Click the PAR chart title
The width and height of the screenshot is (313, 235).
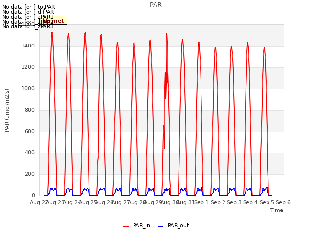pos(156,5)
